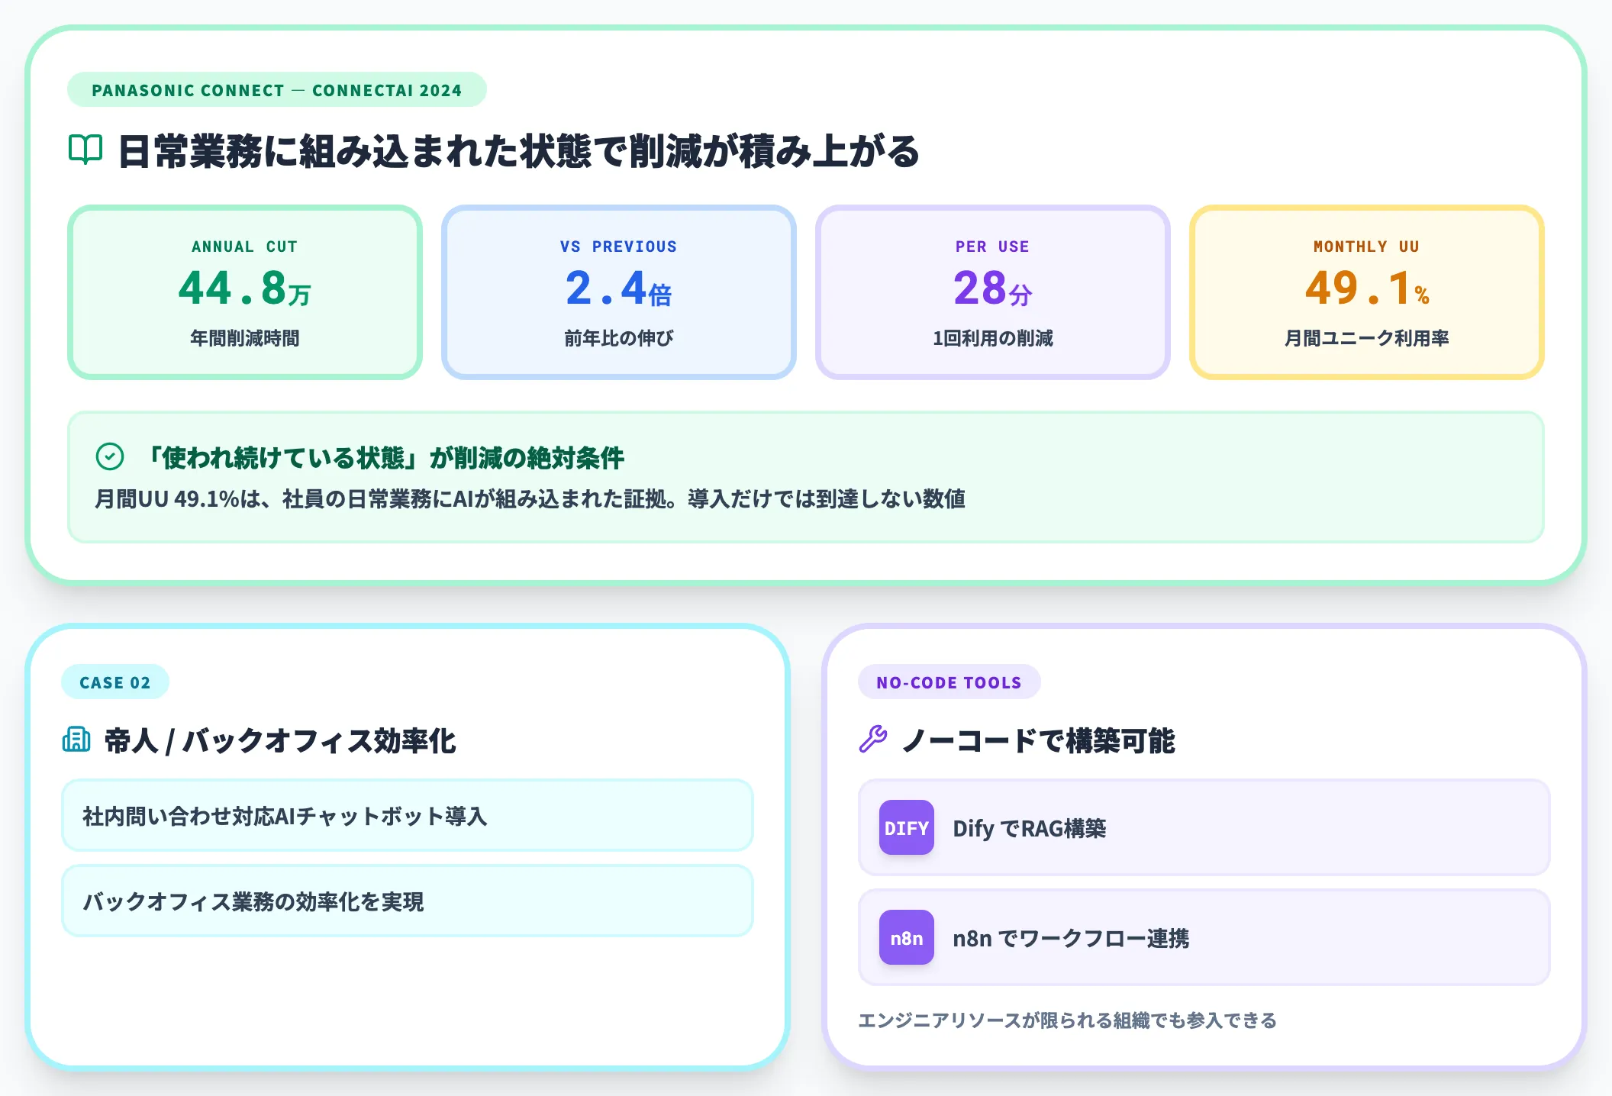Screen dimensions: 1612x1096
Task: Click the PANASONIC CONNECT — CONNECTAI 2024 tag
Action: click(x=277, y=90)
